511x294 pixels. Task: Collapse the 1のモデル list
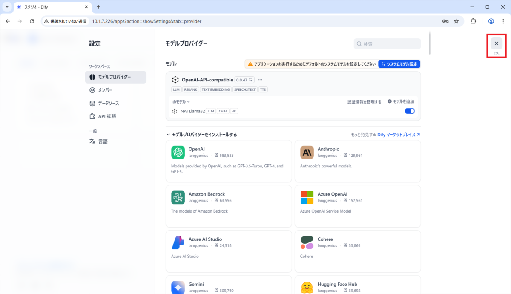[x=181, y=102]
